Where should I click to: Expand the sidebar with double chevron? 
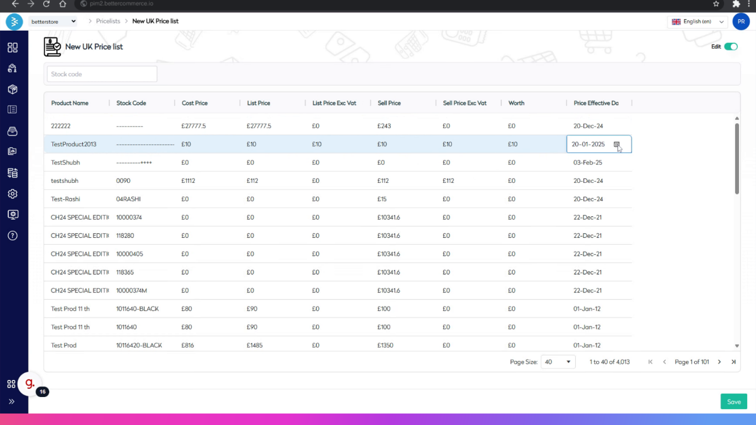click(x=12, y=401)
